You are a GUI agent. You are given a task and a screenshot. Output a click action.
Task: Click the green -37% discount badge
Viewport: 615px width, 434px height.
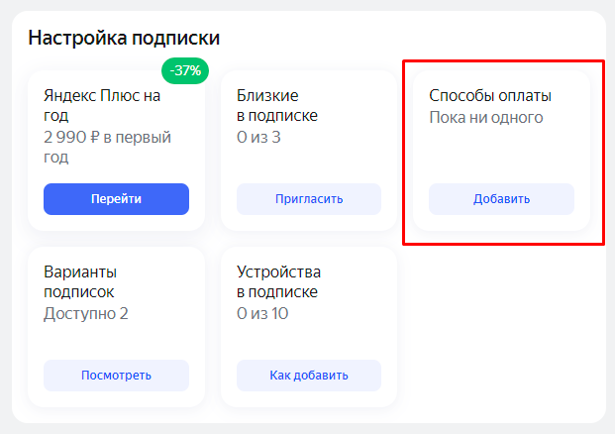coord(184,71)
